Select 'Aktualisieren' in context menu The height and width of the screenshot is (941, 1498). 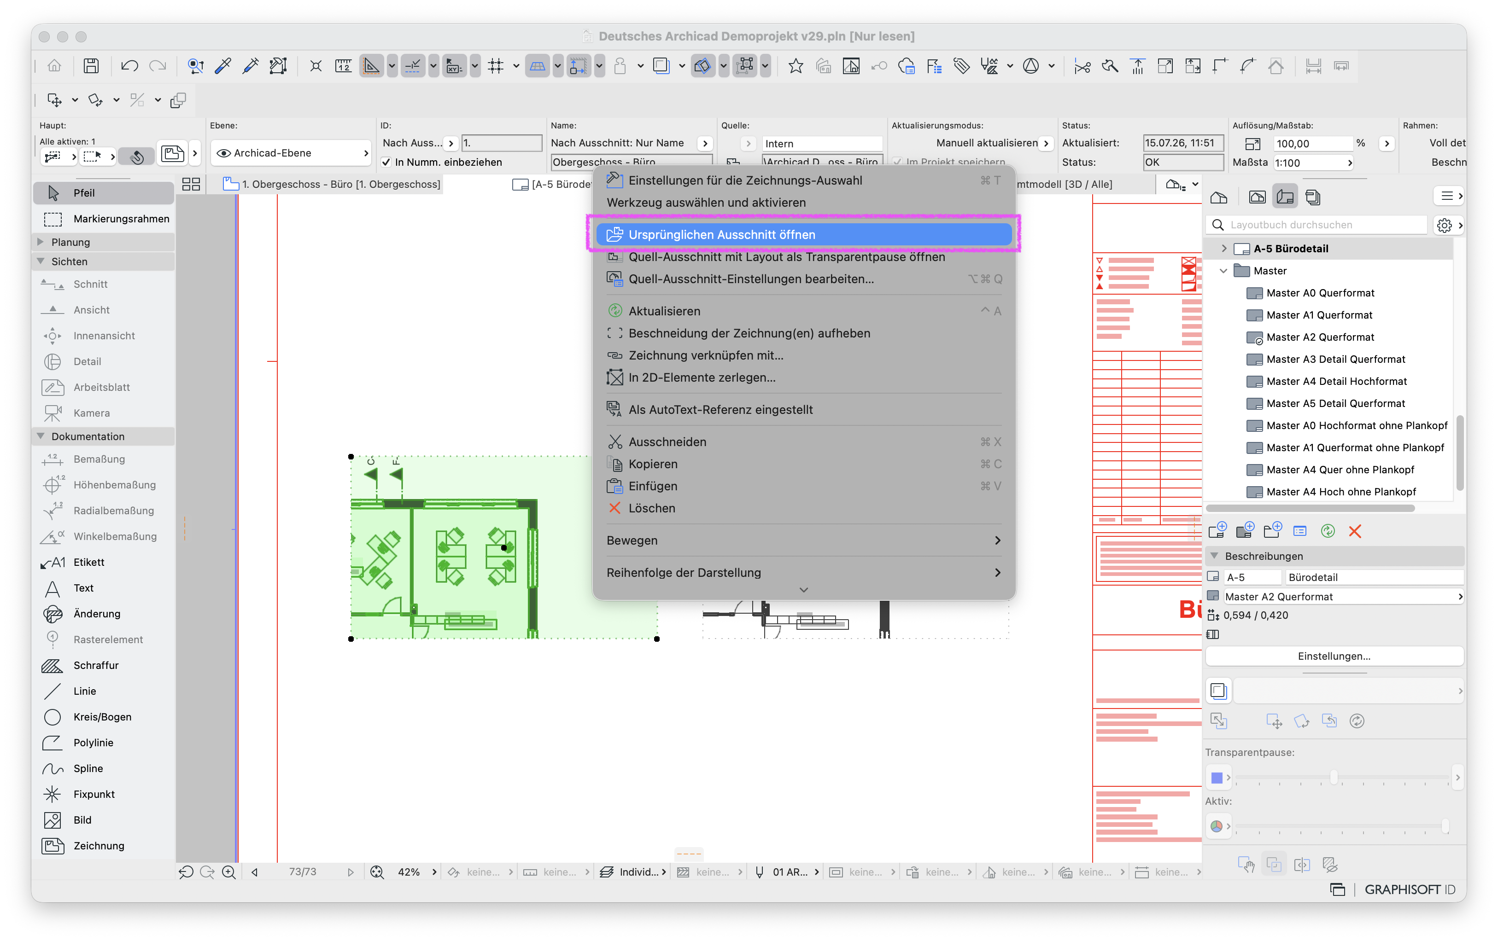click(x=803, y=311)
